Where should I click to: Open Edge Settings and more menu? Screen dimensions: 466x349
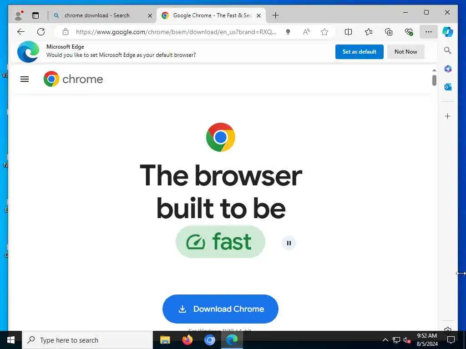(429, 32)
